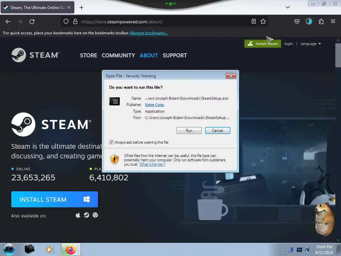Click Cancel in the security warning dialog
The width and height of the screenshot is (341, 256).
(x=217, y=131)
